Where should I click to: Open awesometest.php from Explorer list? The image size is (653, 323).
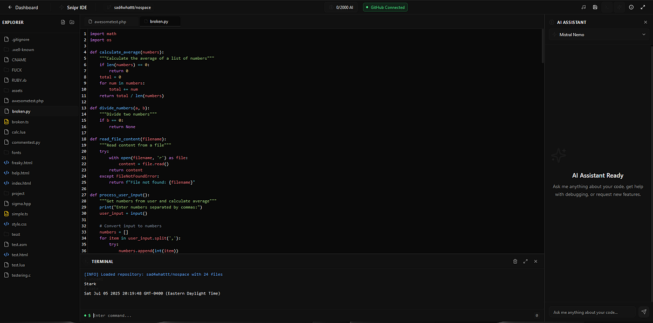(x=40, y=101)
